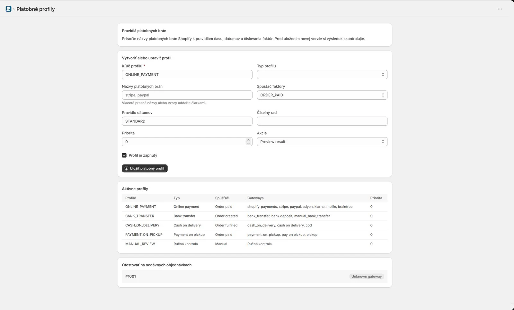The width and height of the screenshot is (514, 310).
Task: Click the app icon beside Platobné profily
Action: pyautogui.click(x=8, y=9)
